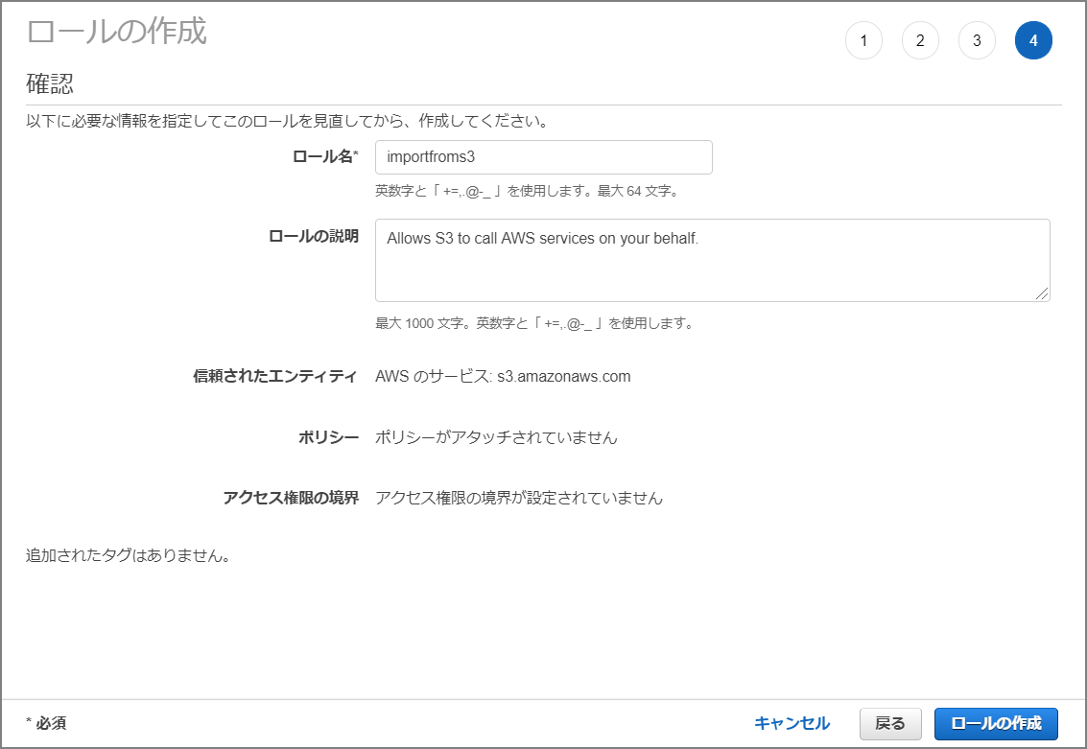Image resolution: width=1087 pixels, height=749 pixels.
Task: Select the trusted entity s3.amazonaws.com text
Action: [506, 376]
